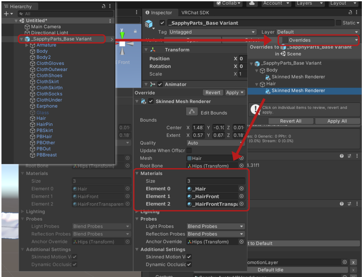Open the Light Probes Blend Probes dropdown
Screen dimensions: 362x277
point(215,226)
